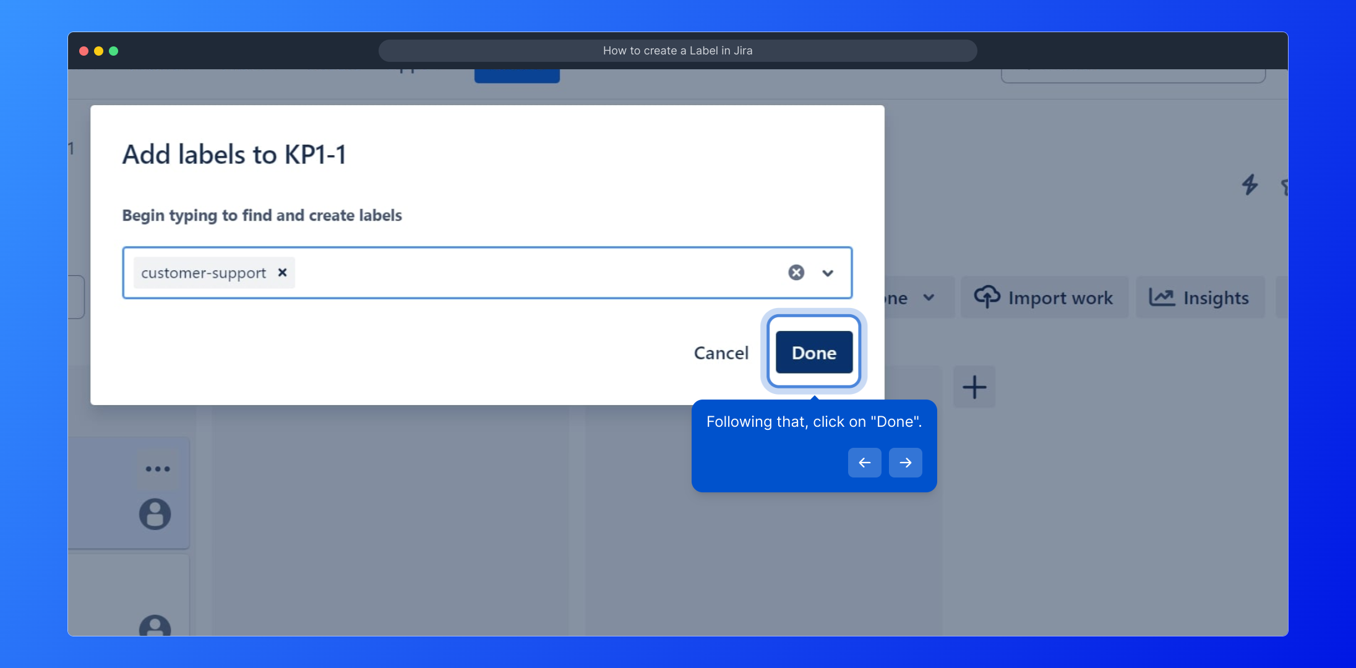Click the 'How to create a Label' title bar

(x=677, y=51)
